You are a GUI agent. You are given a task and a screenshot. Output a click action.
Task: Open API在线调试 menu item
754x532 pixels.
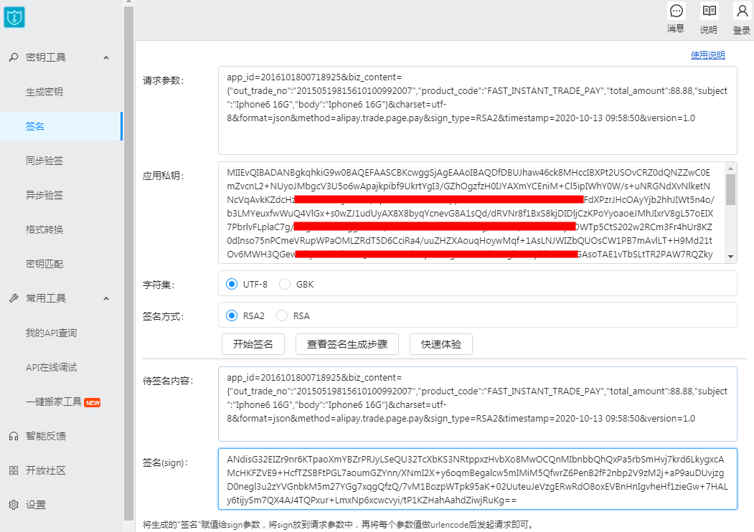(51, 367)
